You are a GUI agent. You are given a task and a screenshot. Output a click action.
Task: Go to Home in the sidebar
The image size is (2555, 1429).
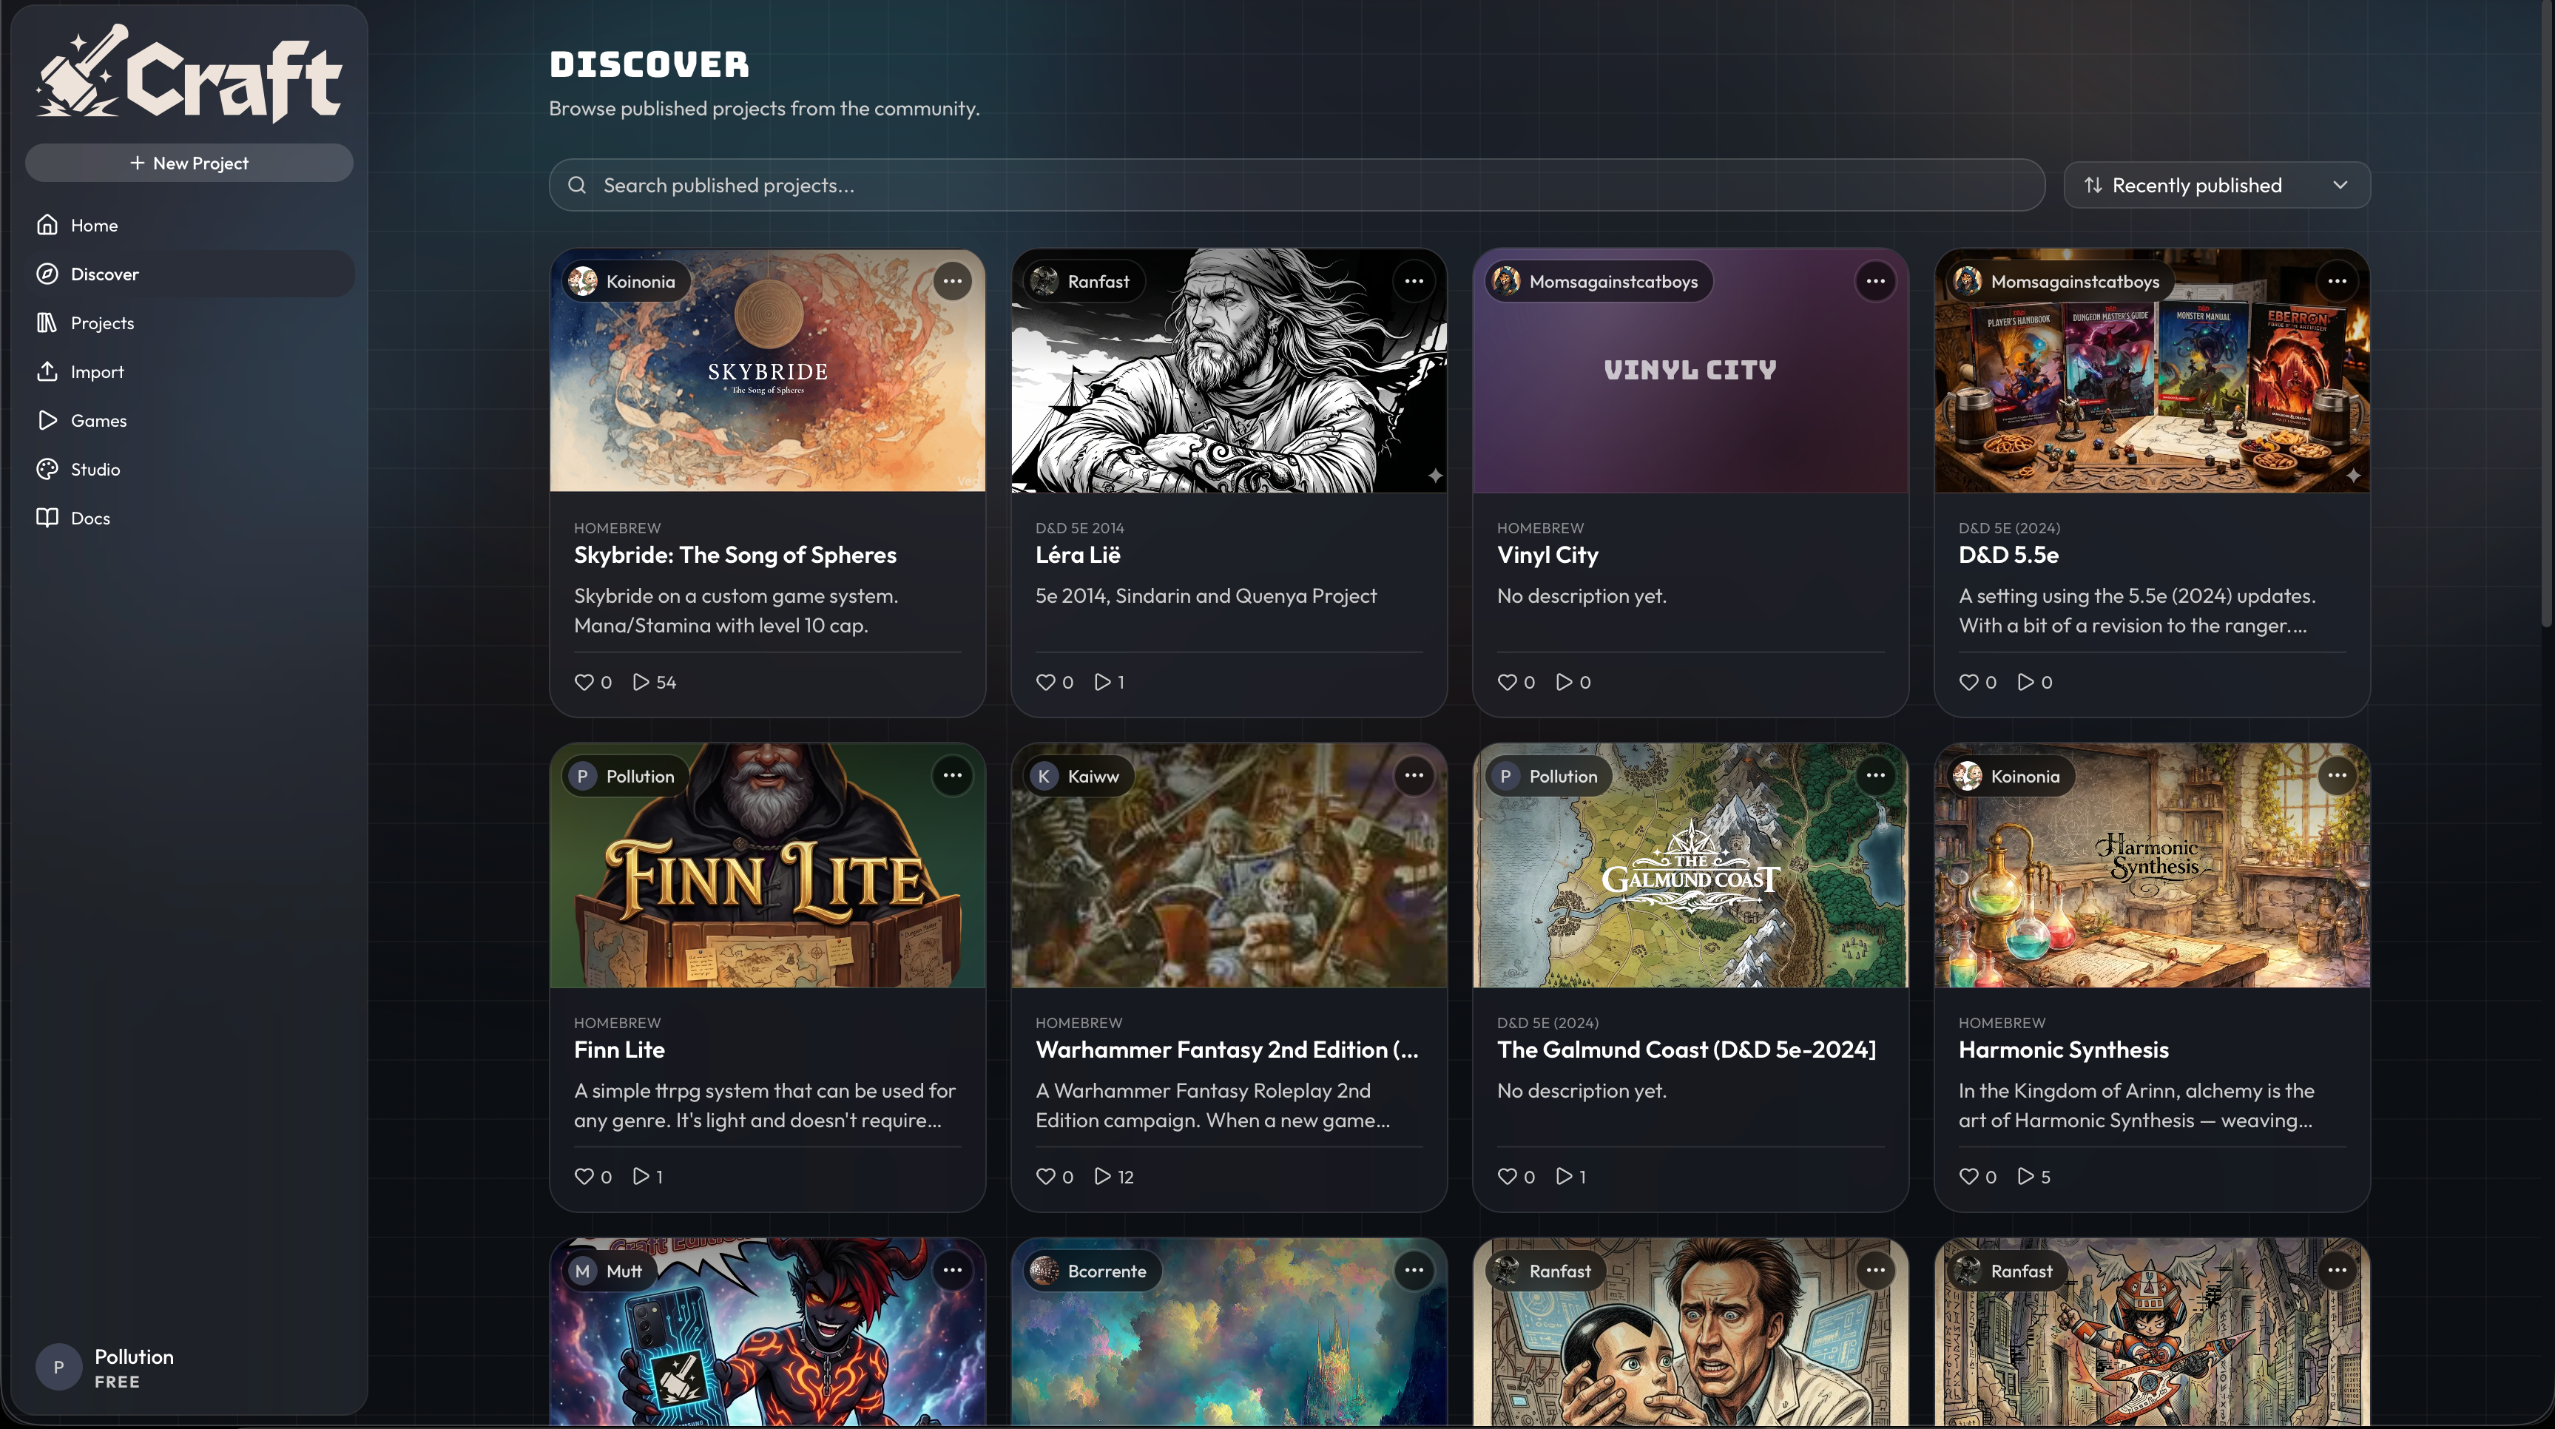(189, 225)
